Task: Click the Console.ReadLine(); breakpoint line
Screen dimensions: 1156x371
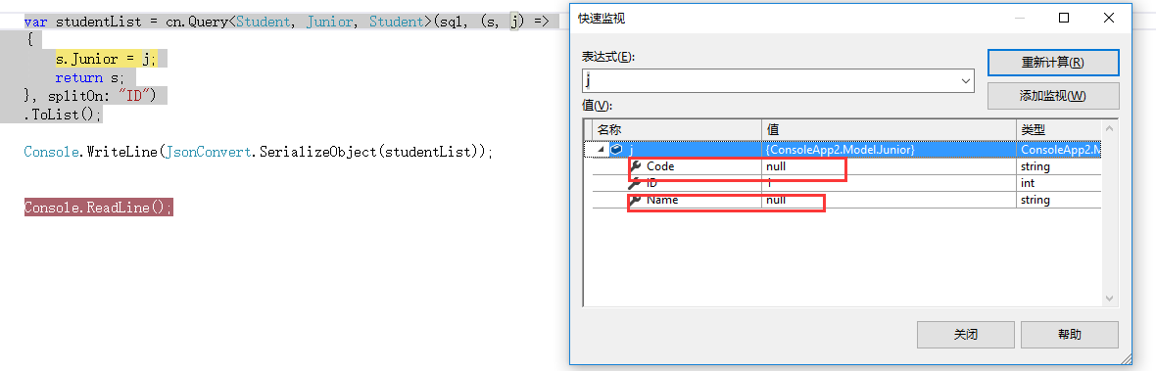Action: (98, 208)
